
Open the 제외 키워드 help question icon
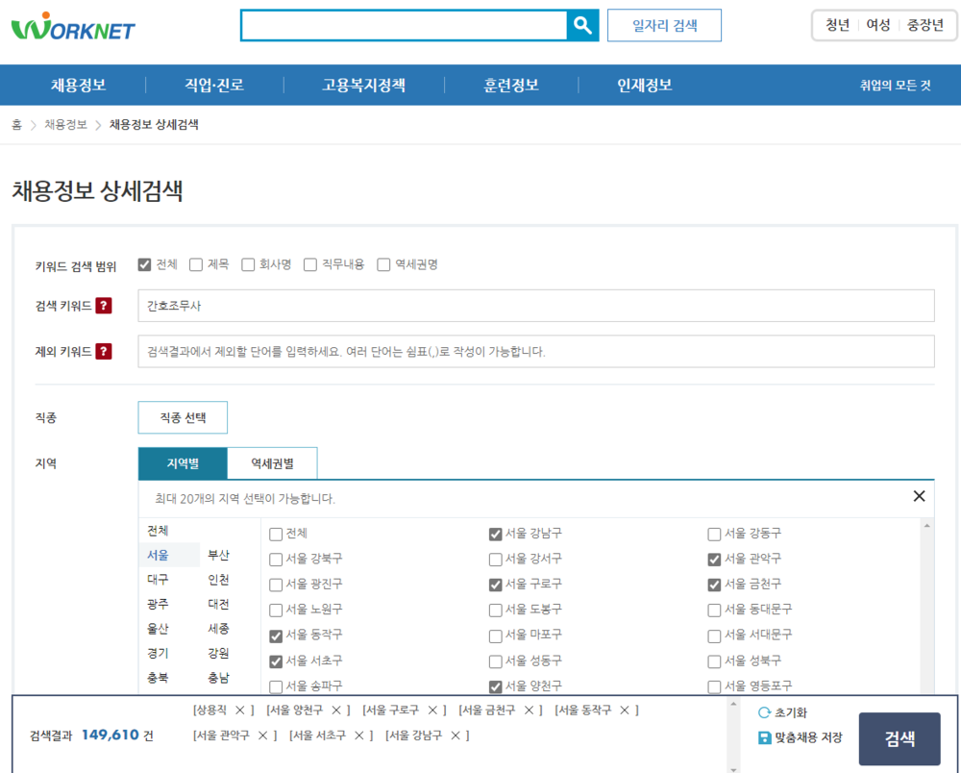click(104, 351)
